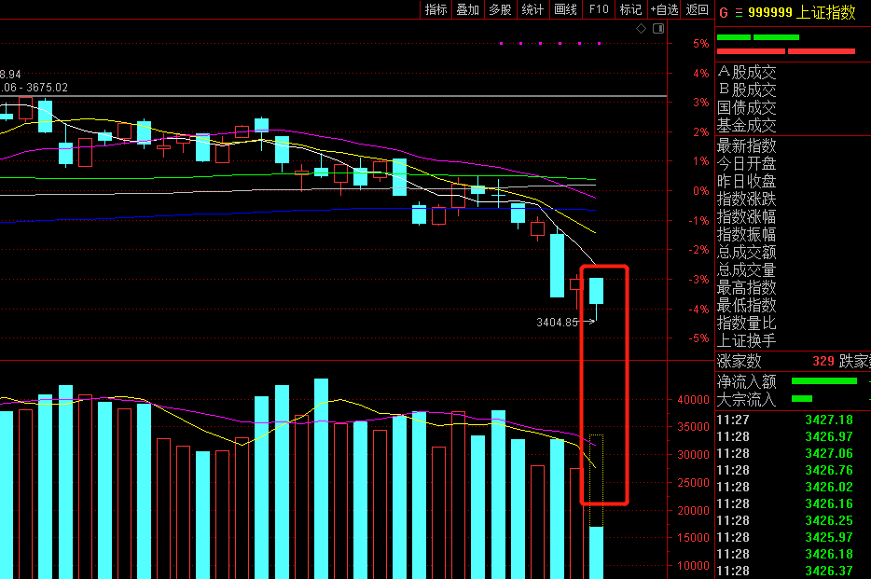
Task: Click the green bar in 净流入额 row
Action: point(824,380)
